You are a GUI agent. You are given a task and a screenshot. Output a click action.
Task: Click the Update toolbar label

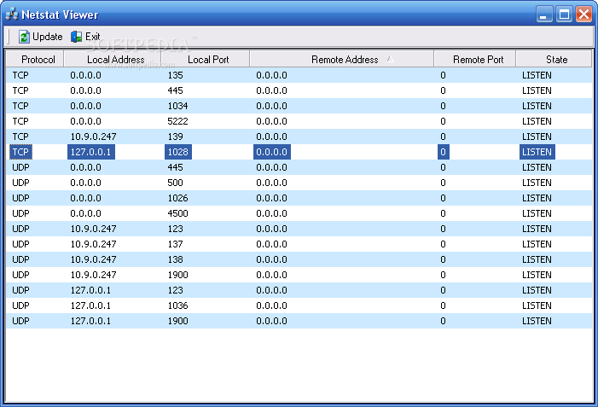tap(47, 37)
